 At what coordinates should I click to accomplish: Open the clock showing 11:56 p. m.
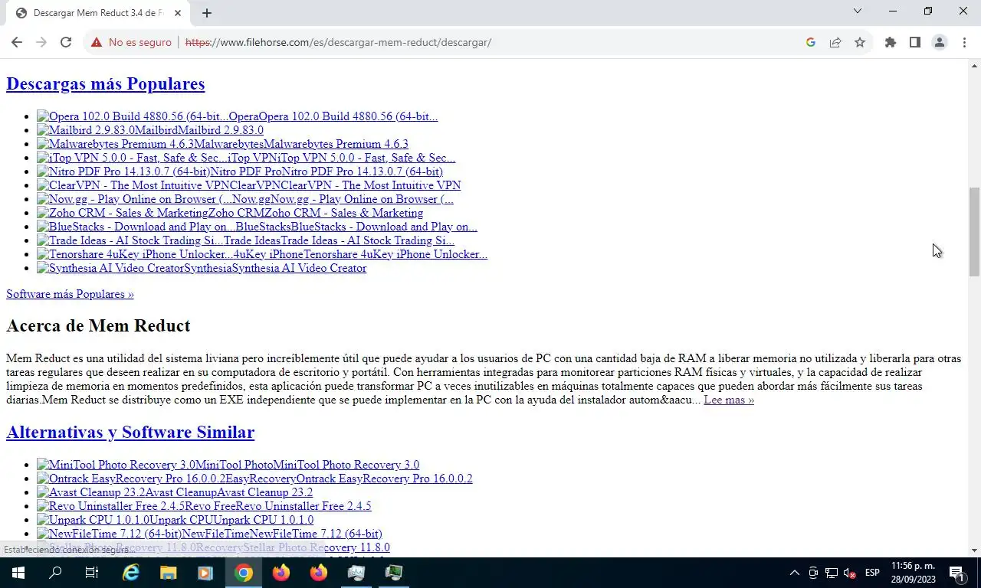(x=914, y=573)
